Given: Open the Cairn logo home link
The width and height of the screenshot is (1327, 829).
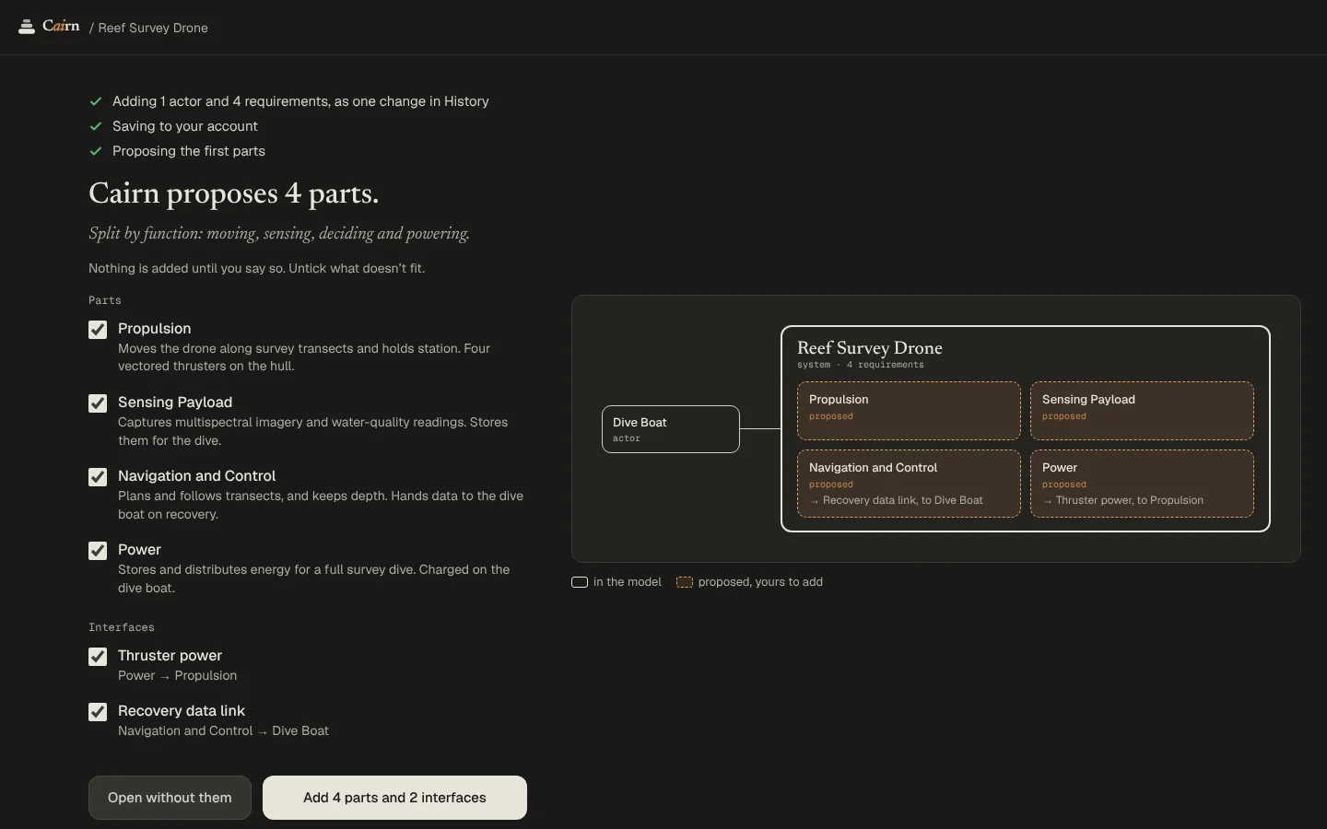Looking at the screenshot, I should [49, 27].
